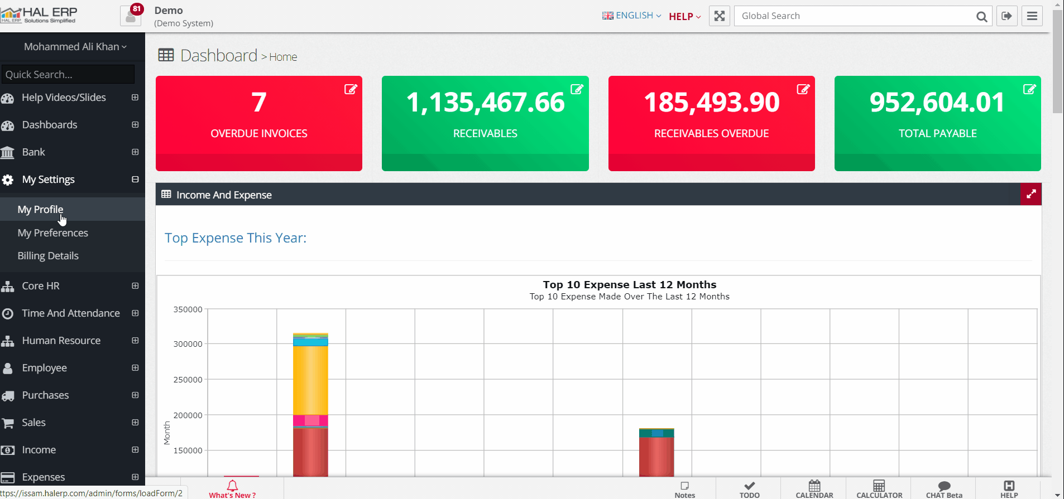
Task: Expand Dashboards menu plus
Action: pyautogui.click(x=135, y=125)
